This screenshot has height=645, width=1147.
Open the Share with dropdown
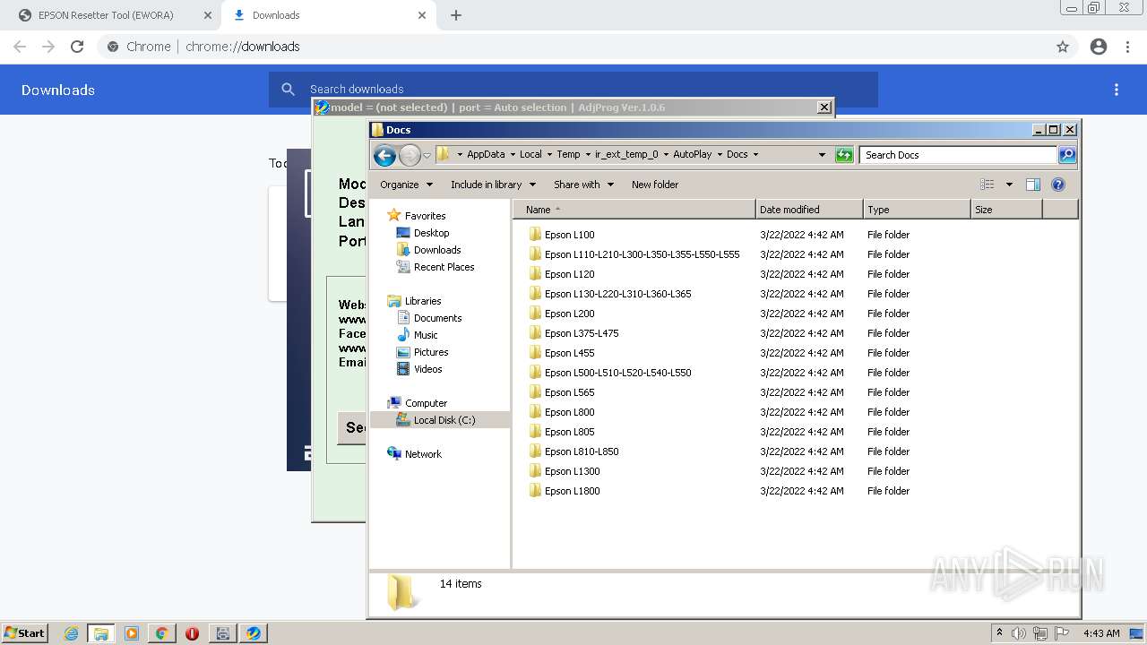coord(583,185)
